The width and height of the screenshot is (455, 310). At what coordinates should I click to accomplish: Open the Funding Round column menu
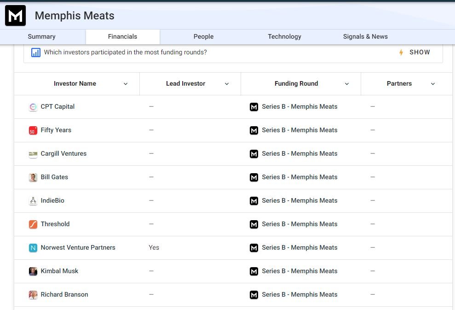(x=347, y=84)
